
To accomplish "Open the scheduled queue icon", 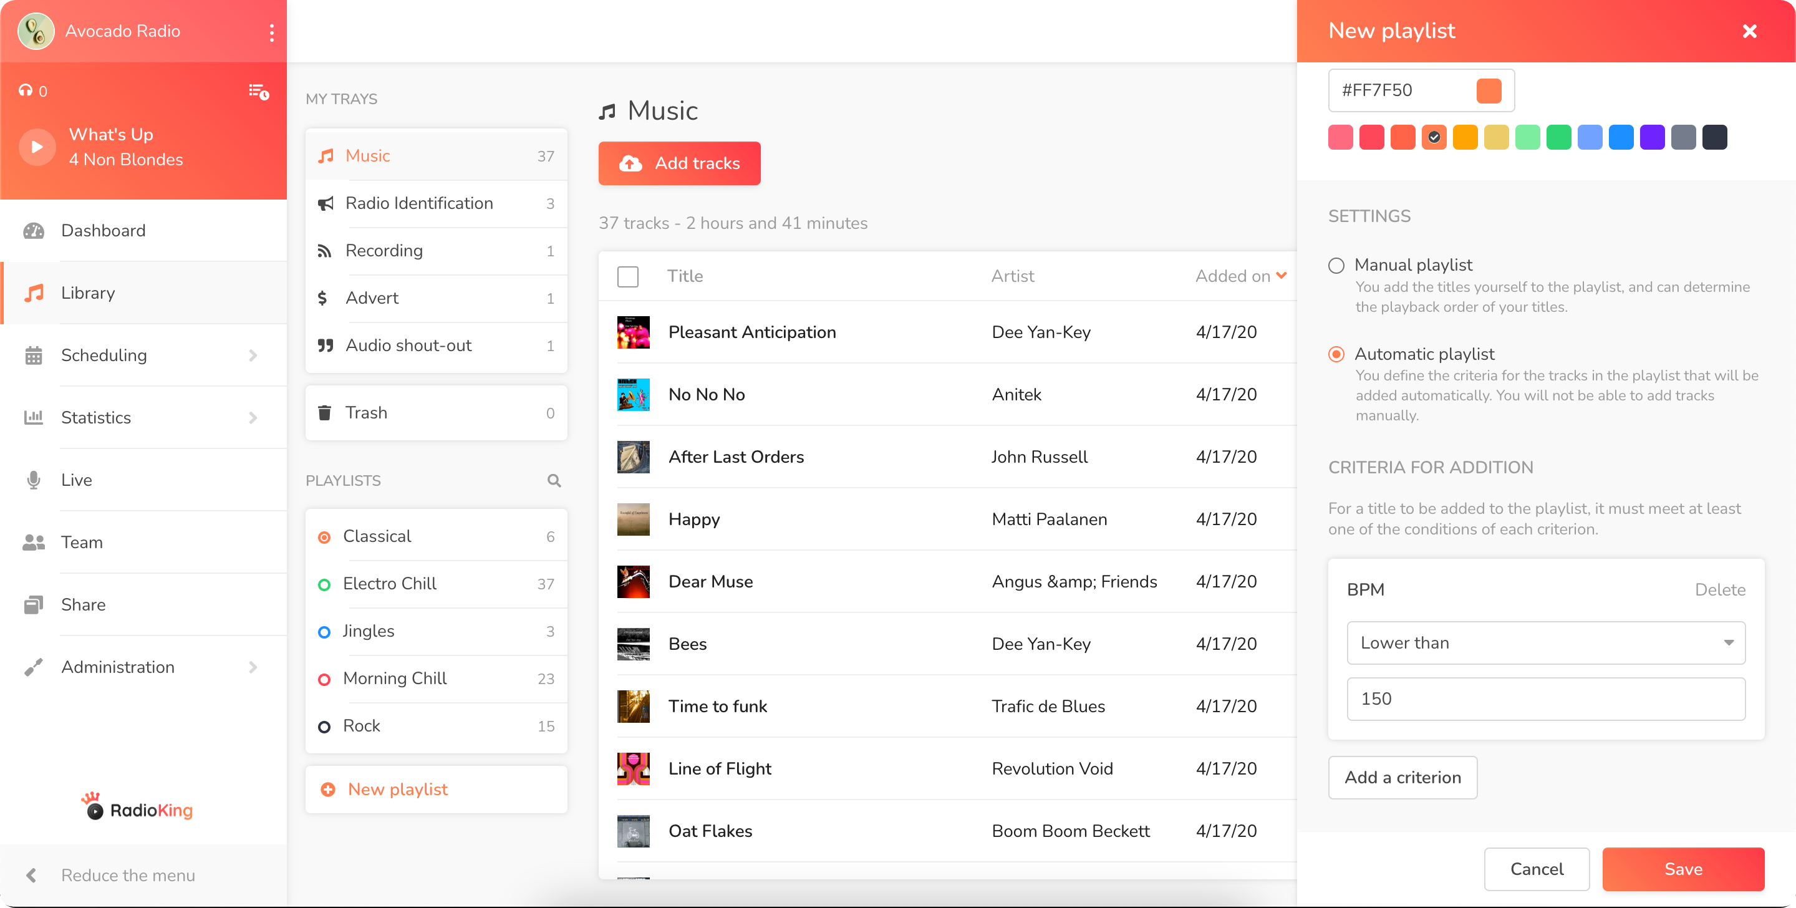I will coord(259,91).
